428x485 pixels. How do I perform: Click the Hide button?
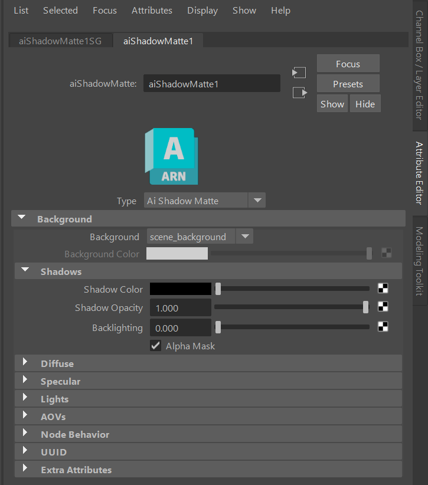(x=365, y=104)
